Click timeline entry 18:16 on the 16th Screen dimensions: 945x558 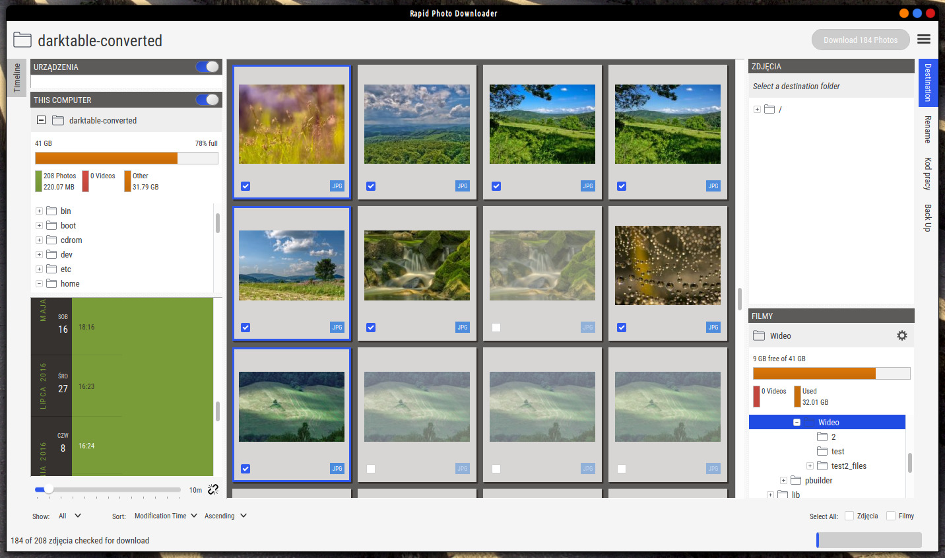coord(86,327)
